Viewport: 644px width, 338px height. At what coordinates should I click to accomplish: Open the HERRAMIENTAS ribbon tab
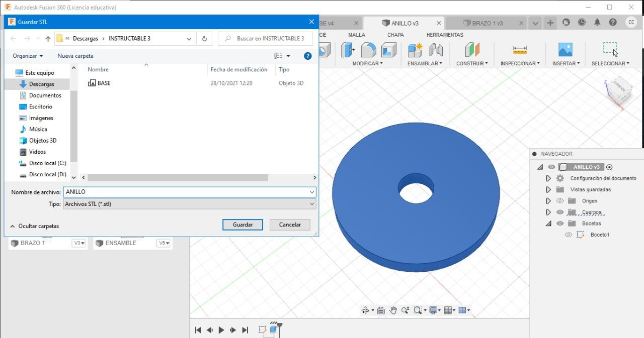coord(445,35)
